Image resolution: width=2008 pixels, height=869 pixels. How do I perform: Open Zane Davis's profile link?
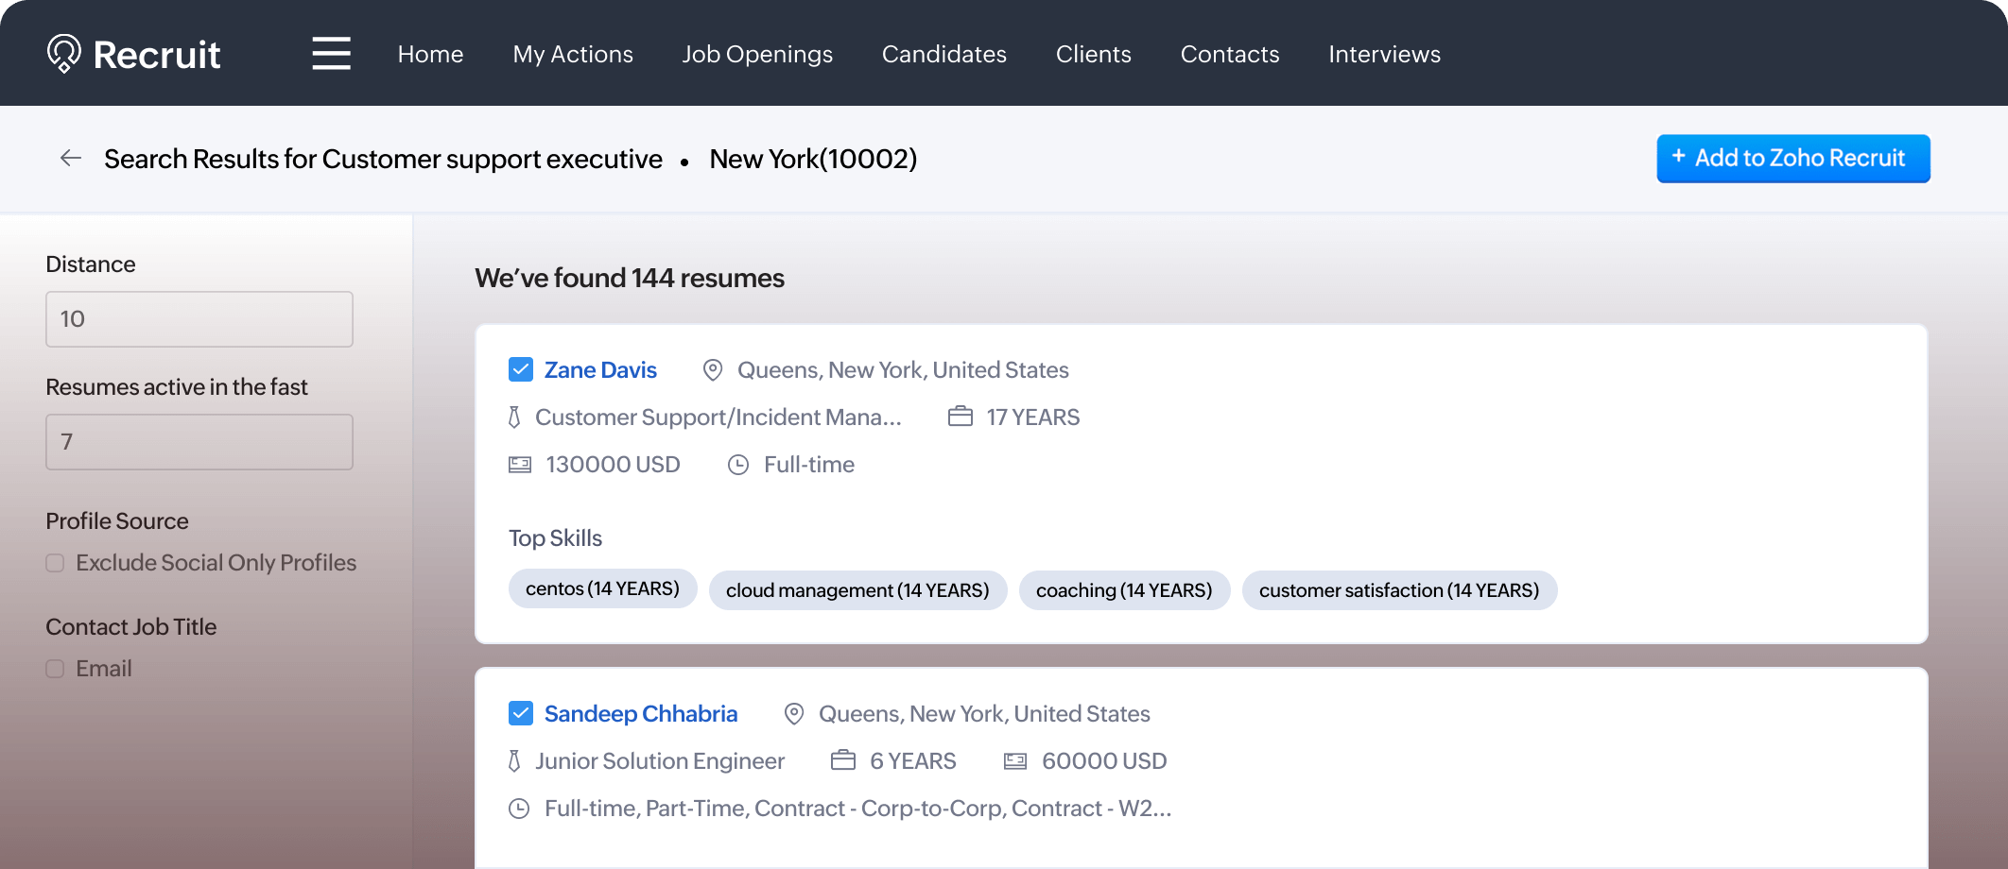pos(599,369)
